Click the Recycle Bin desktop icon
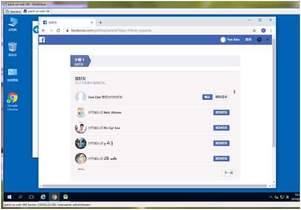 click(12, 49)
